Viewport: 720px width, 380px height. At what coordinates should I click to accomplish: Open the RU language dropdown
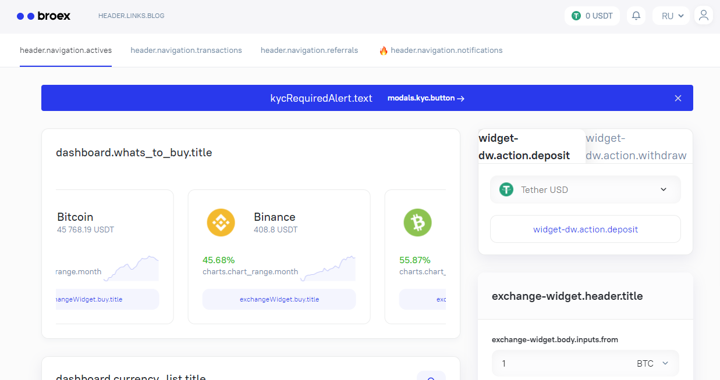pos(671,16)
